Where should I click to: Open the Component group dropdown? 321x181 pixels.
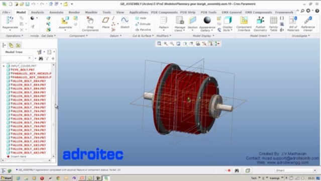(78, 36)
